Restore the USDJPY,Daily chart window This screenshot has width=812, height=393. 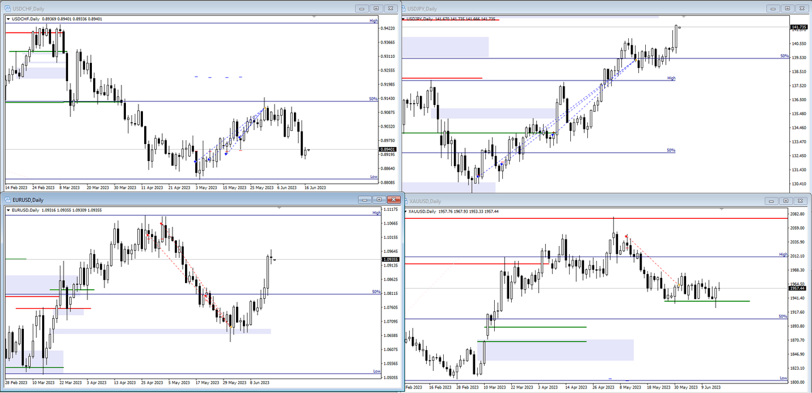coord(787,8)
